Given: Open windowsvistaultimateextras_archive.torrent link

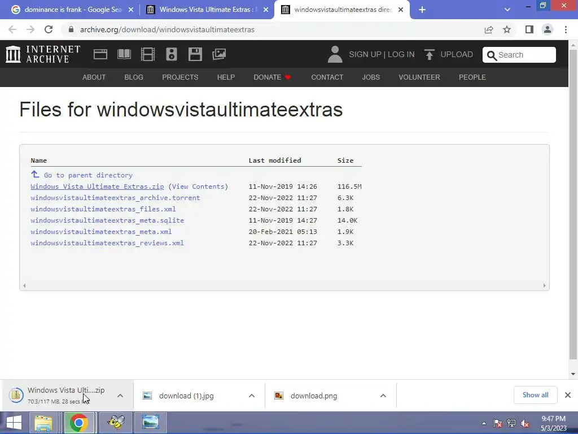Looking at the screenshot, I should pyautogui.click(x=115, y=198).
